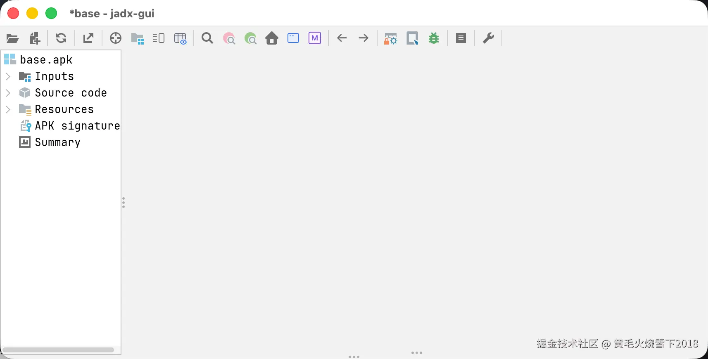Navigate forward with right arrow
This screenshot has height=359, width=708.
pyautogui.click(x=364, y=38)
